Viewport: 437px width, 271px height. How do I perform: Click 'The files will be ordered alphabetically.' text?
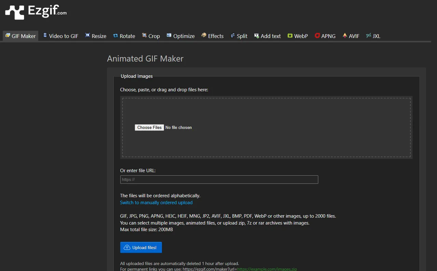click(x=160, y=196)
